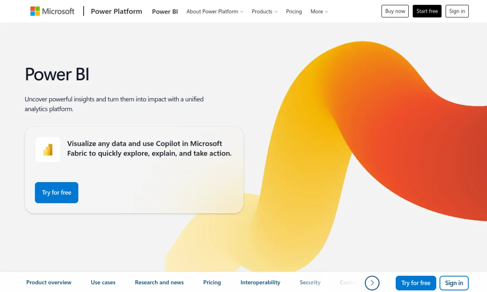Image resolution: width=487 pixels, height=292 pixels.
Task: Expand the Products dropdown menu
Action: [x=265, y=11]
